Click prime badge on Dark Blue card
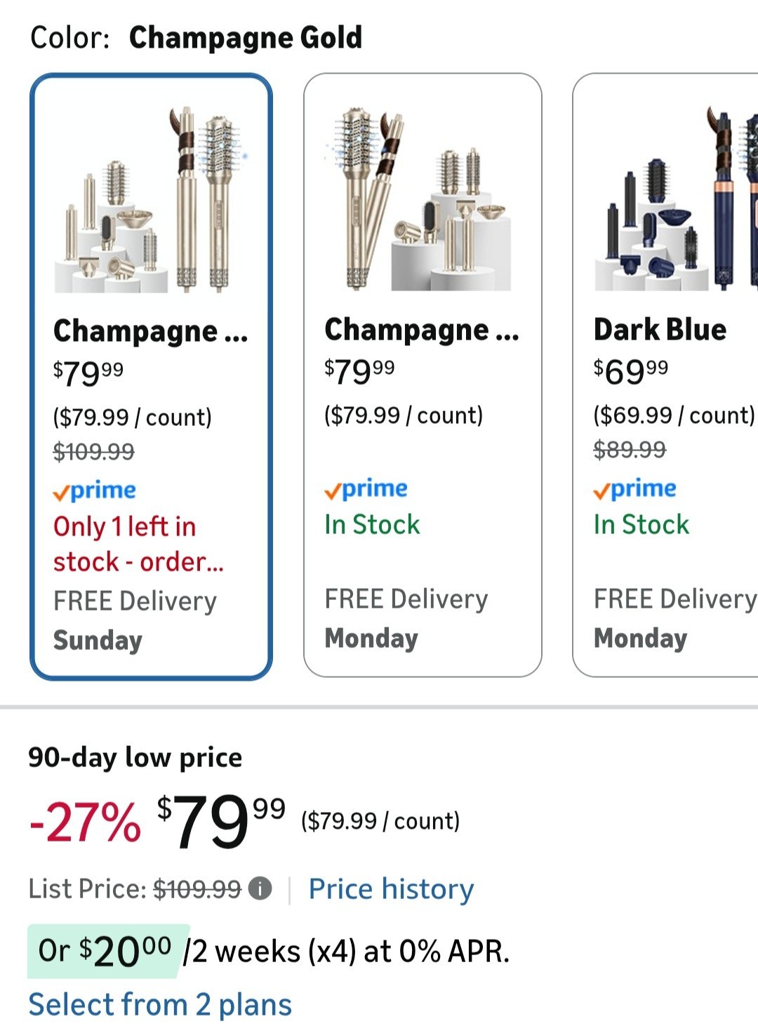Viewport: 758px width, 1033px height. [x=635, y=488]
